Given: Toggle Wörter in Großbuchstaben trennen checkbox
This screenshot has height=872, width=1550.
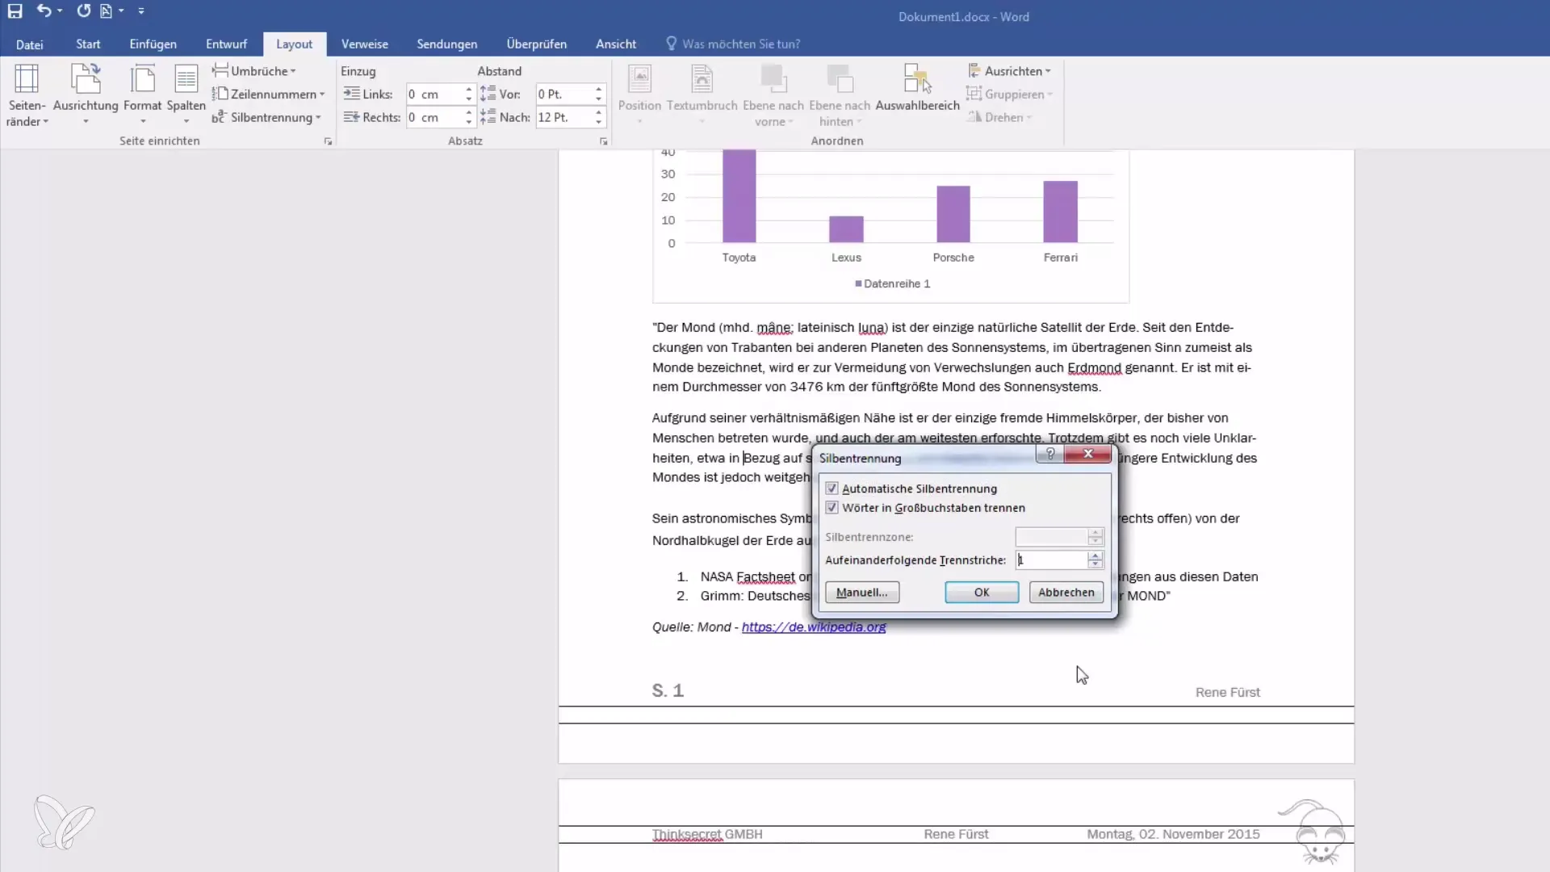Looking at the screenshot, I should click(x=832, y=508).
